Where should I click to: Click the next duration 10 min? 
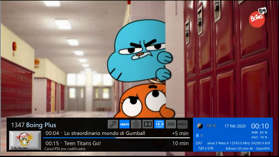(x=181, y=144)
